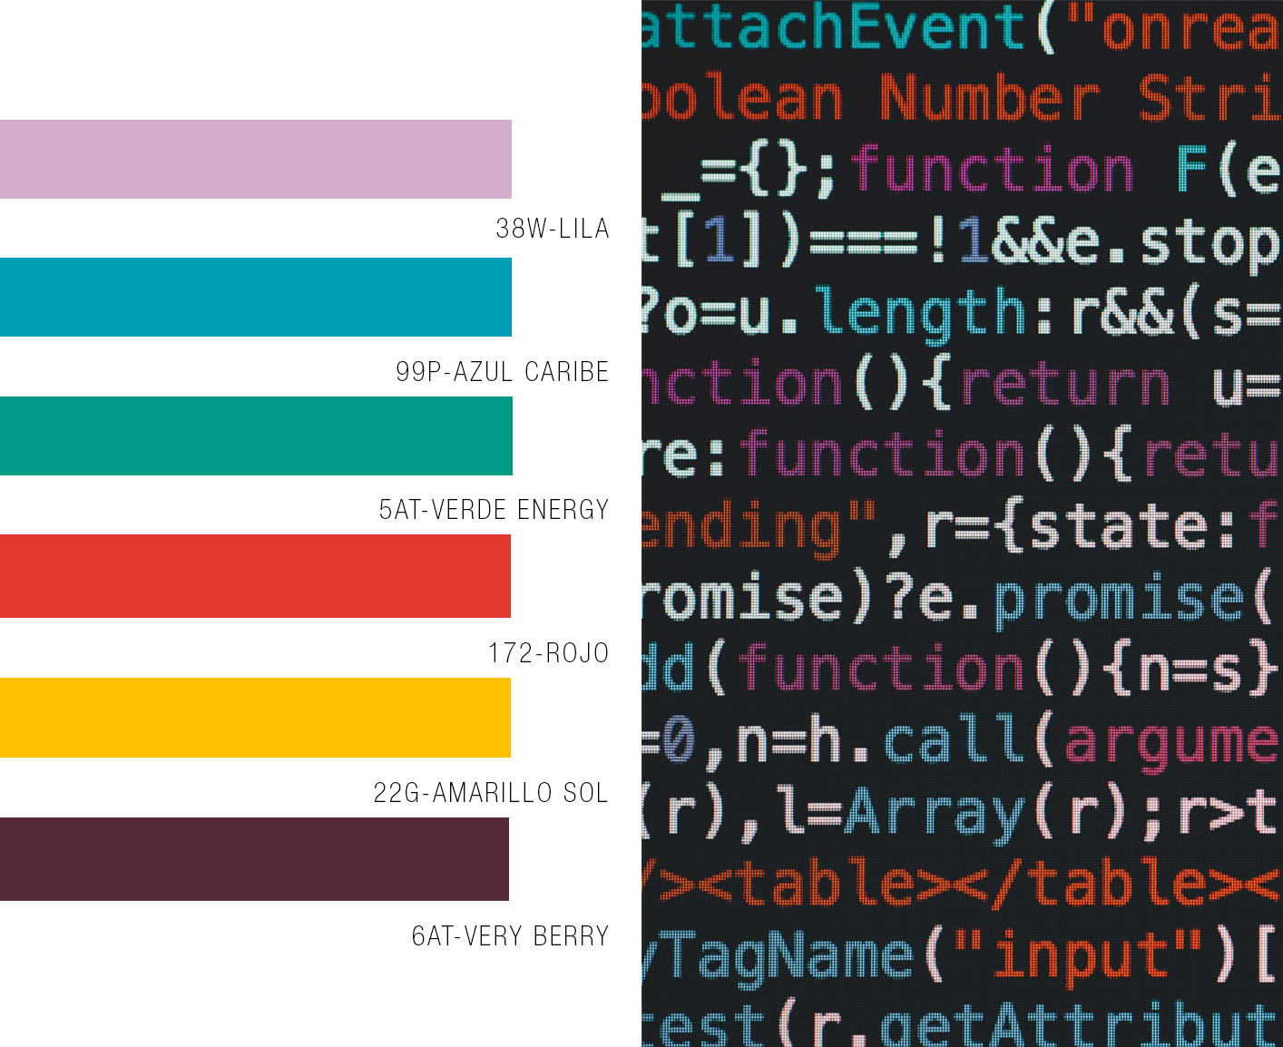Choose the red Rojo color bar
The width and height of the screenshot is (1283, 1047).
click(255, 576)
